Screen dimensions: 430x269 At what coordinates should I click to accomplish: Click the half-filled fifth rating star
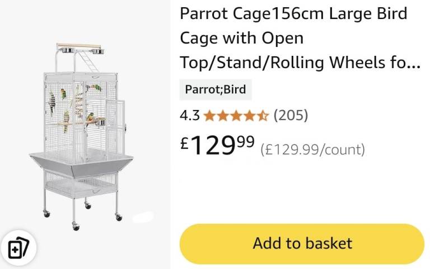pyautogui.click(x=263, y=116)
